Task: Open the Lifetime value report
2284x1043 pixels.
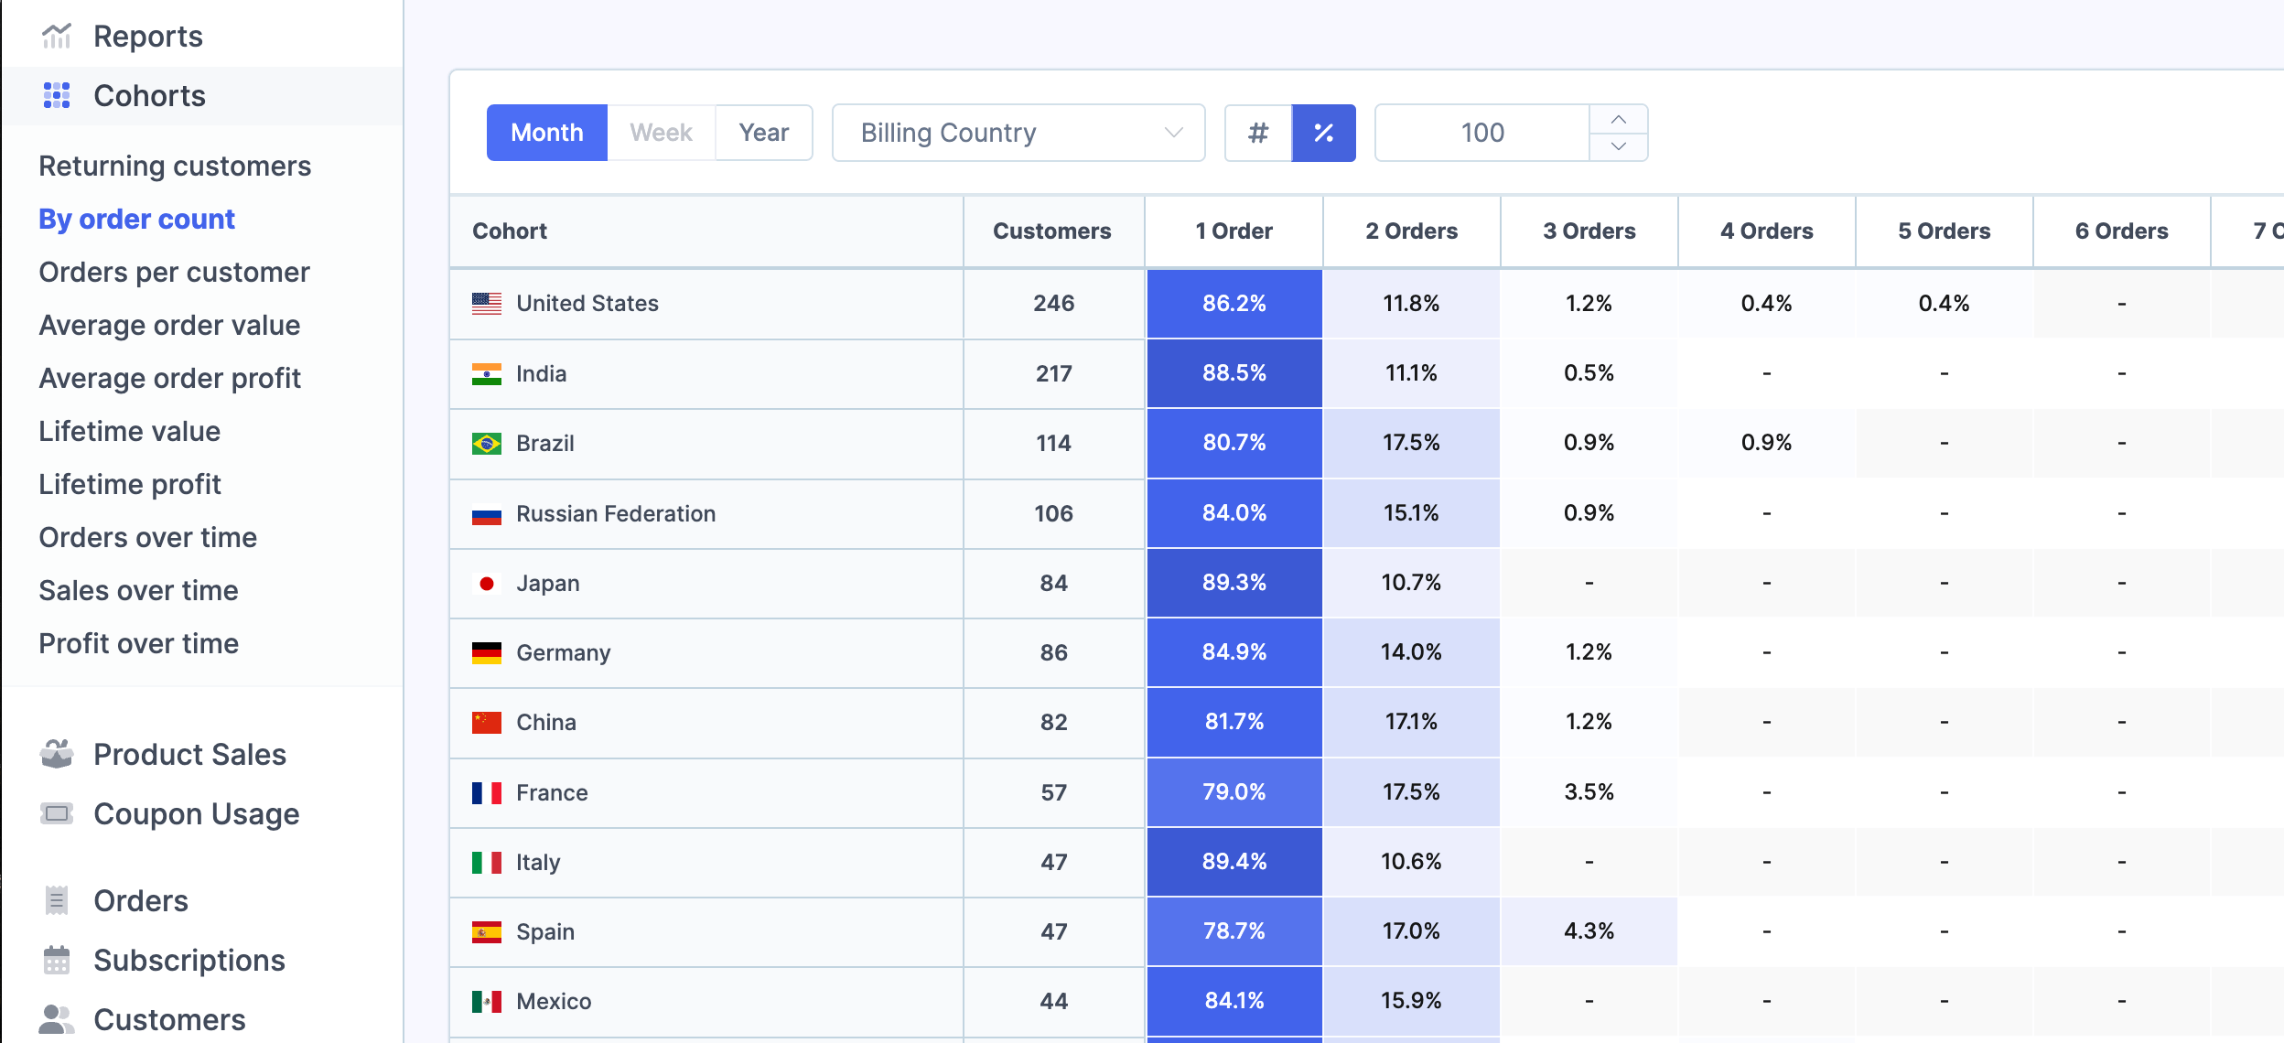Action: (129, 431)
